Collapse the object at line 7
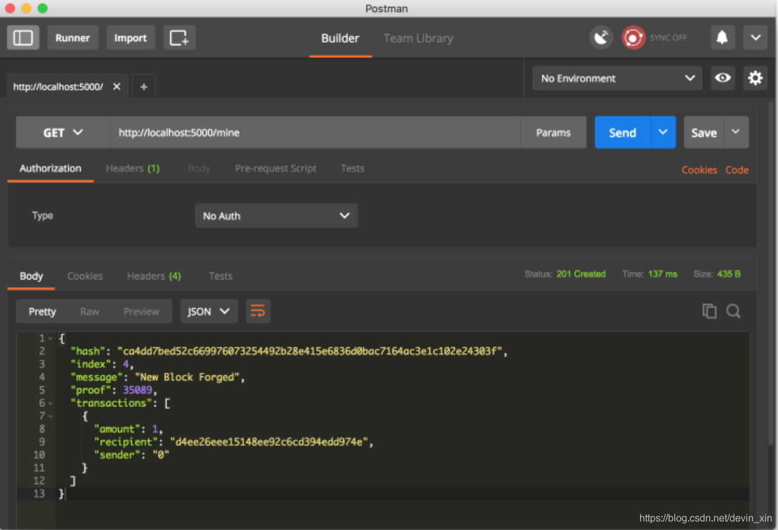778x530 pixels. (50, 416)
